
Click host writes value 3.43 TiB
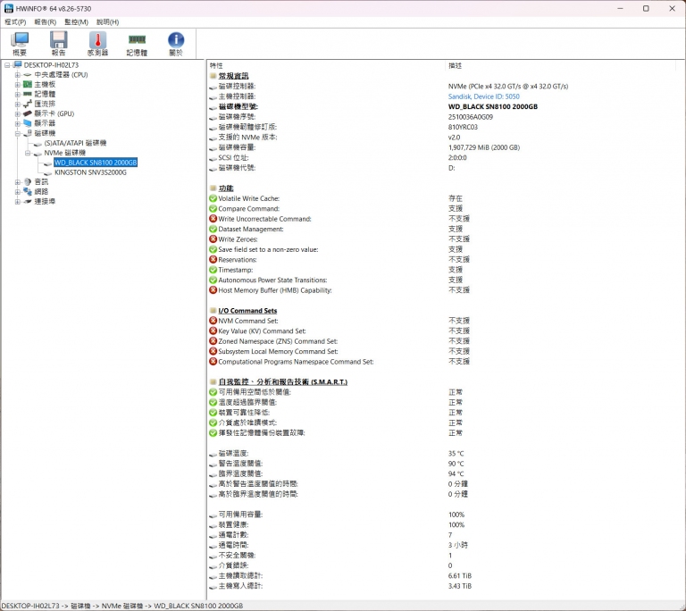(x=460, y=586)
